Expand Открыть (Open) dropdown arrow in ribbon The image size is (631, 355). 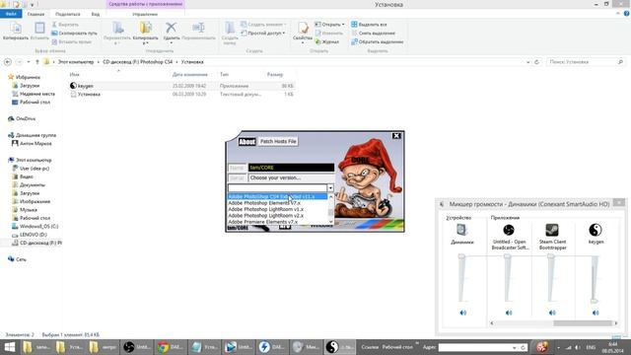pyautogui.click(x=343, y=25)
